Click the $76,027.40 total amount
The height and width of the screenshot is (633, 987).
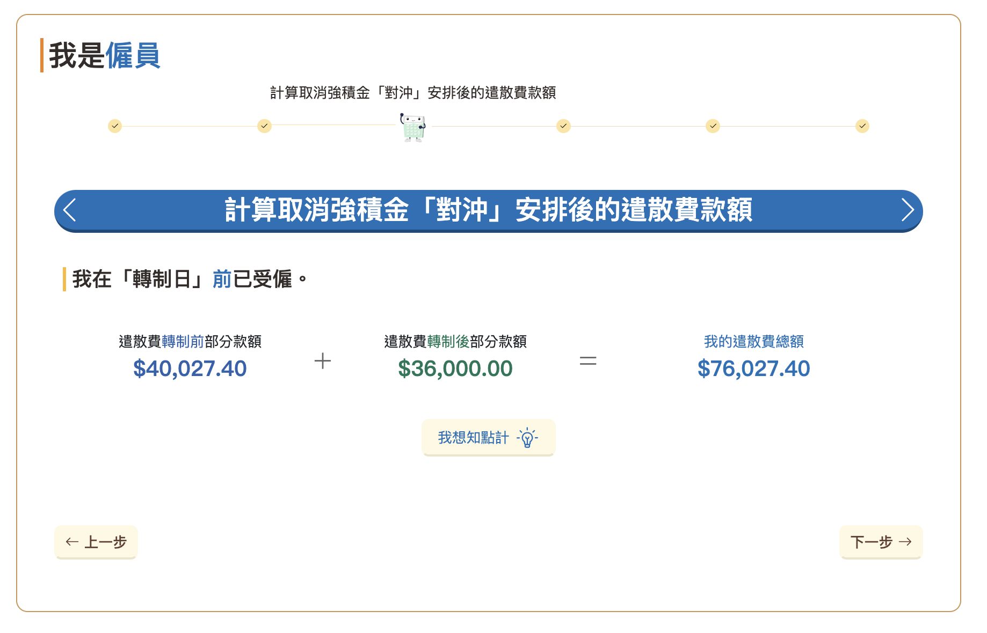click(x=753, y=369)
